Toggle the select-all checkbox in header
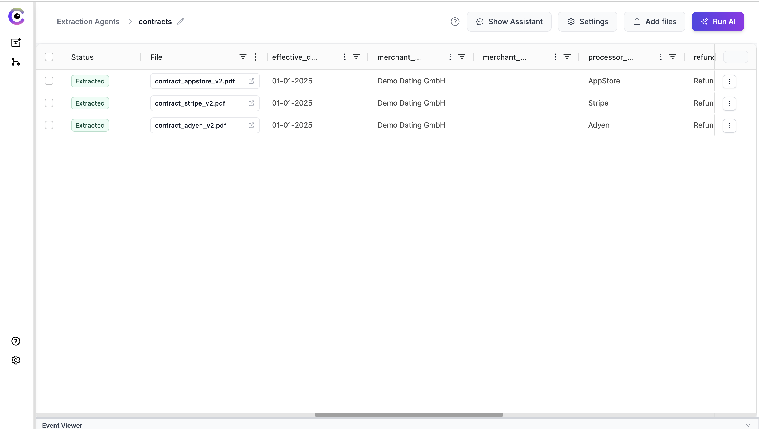This screenshot has width=759, height=429. click(x=49, y=57)
